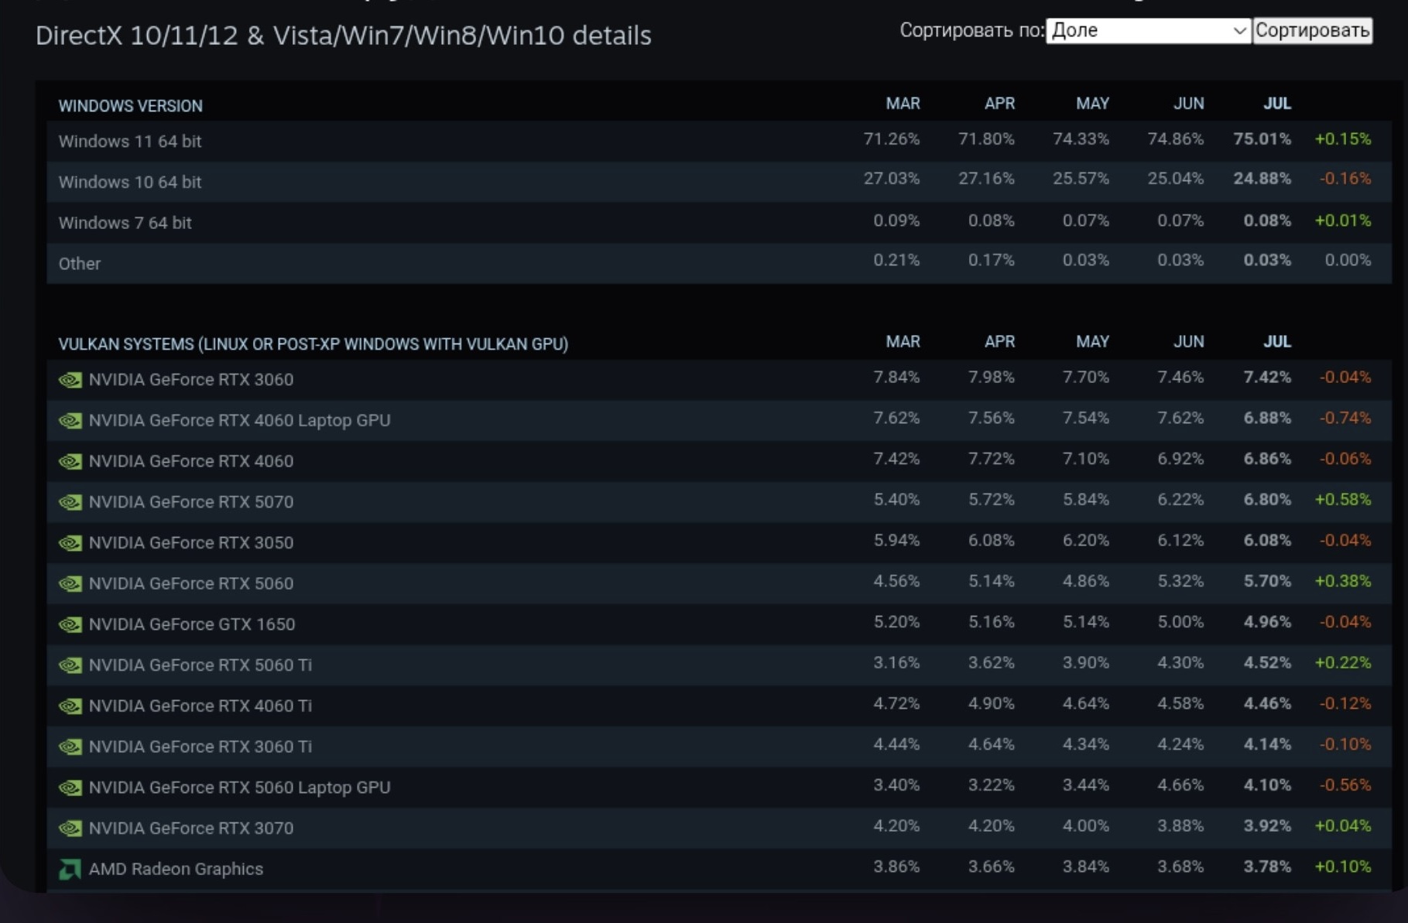This screenshot has width=1408, height=923.
Task: Click 'NVIDIA GeForce RTX 5060 Ti' text
Action: coord(200,665)
